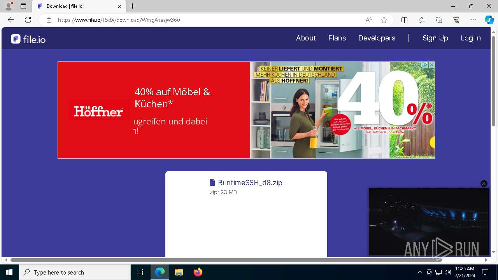The width and height of the screenshot is (498, 280).
Task: Close the Download file.io tab
Action: click(x=119, y=6)
